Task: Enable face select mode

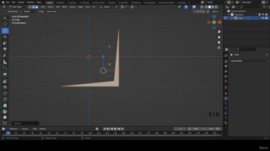Action: [37, 7]
